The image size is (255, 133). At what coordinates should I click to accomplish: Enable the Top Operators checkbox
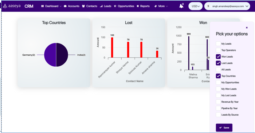218,50
